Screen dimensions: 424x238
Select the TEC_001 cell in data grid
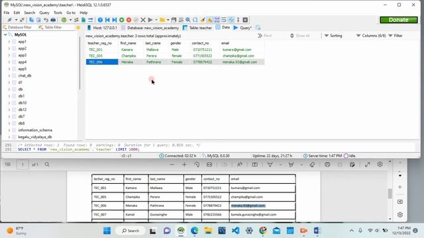click(x=102, y=50)
